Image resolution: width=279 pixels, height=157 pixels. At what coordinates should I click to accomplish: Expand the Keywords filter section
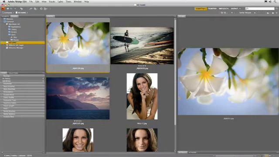[x=23, y=84]
